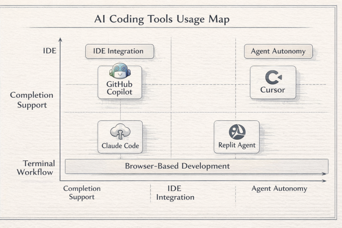The height and width of the screenshot is (228, 342).
Task: Click the Claude Code cloud icon
Action: 120,132
